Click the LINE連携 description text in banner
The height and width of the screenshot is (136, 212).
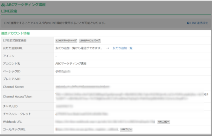pos(55,23)
